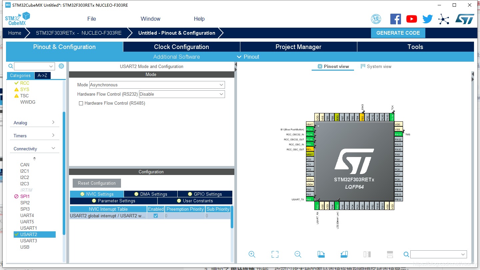480x270 pixels.
Task: Zoom in on the pinout view
Action: pyautogui.click(x=252, y=254)
